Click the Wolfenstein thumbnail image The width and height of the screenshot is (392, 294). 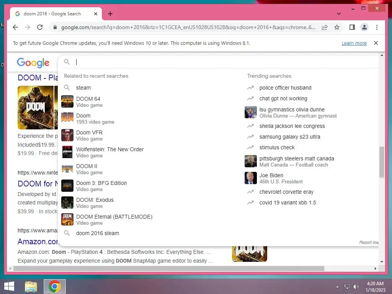(x=67, y=152)
